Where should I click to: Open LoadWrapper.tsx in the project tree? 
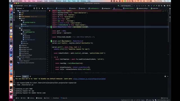(x=29, y=32)
